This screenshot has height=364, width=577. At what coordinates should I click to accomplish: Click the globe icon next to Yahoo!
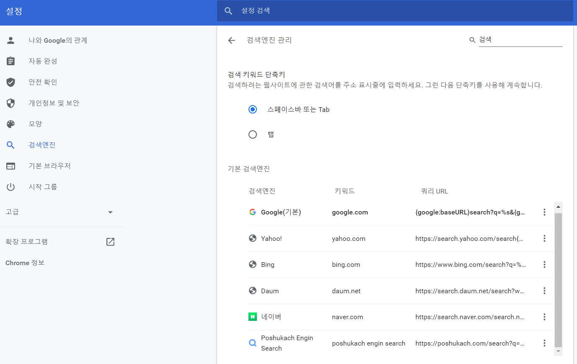tap(253, 238)
